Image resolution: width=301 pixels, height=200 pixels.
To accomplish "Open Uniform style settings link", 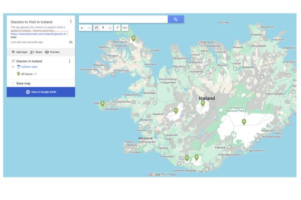I will [29, 67].
